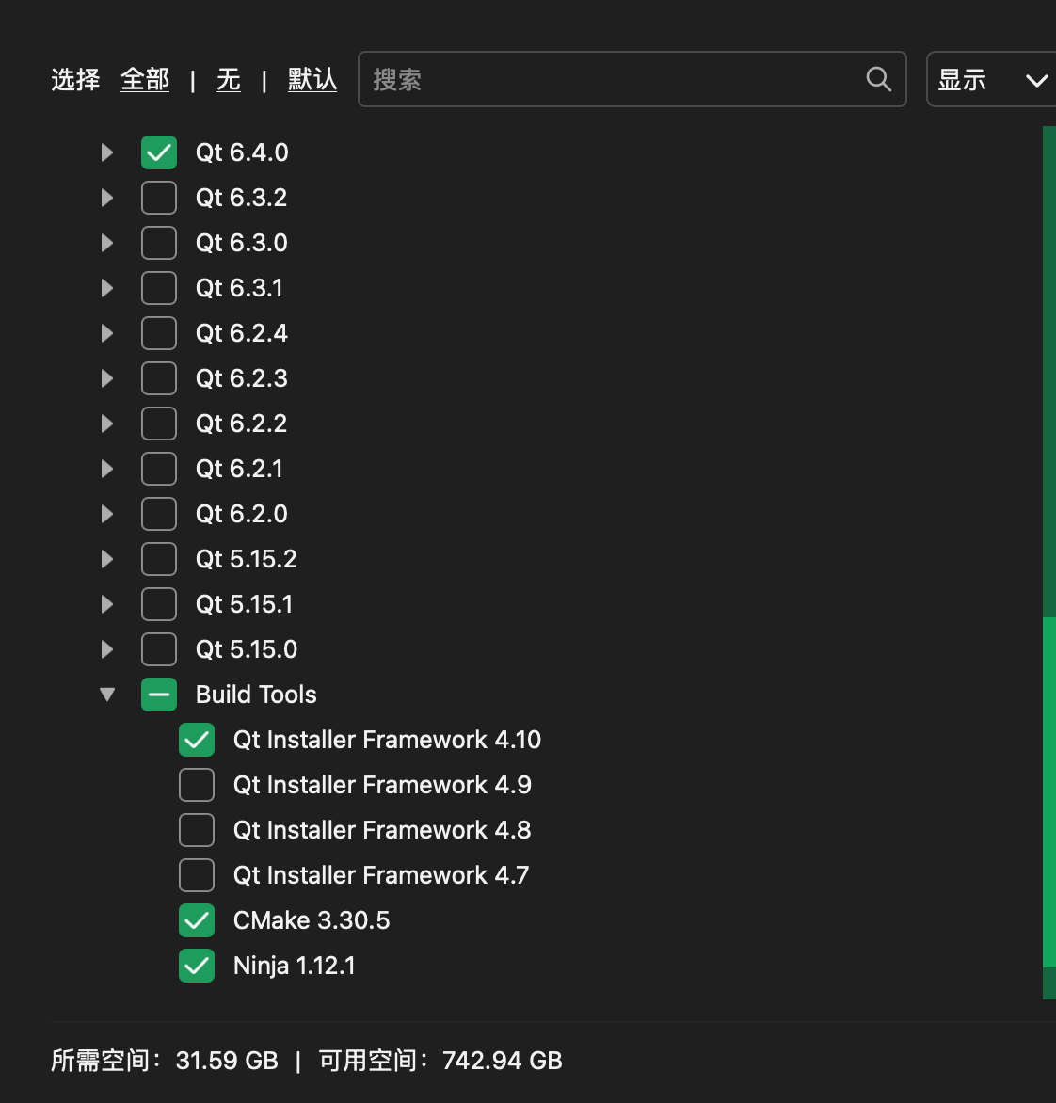Check Qt Installer Framework 4.9
Screen dimensions: 1056x1103
coord(197,784)
